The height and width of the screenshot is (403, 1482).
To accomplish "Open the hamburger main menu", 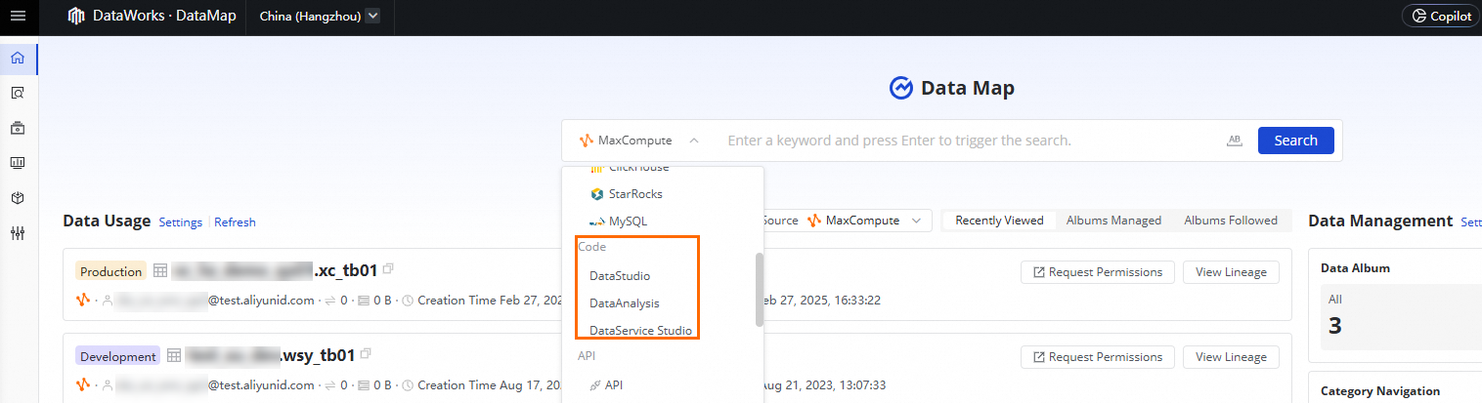I will click(18, 17).
